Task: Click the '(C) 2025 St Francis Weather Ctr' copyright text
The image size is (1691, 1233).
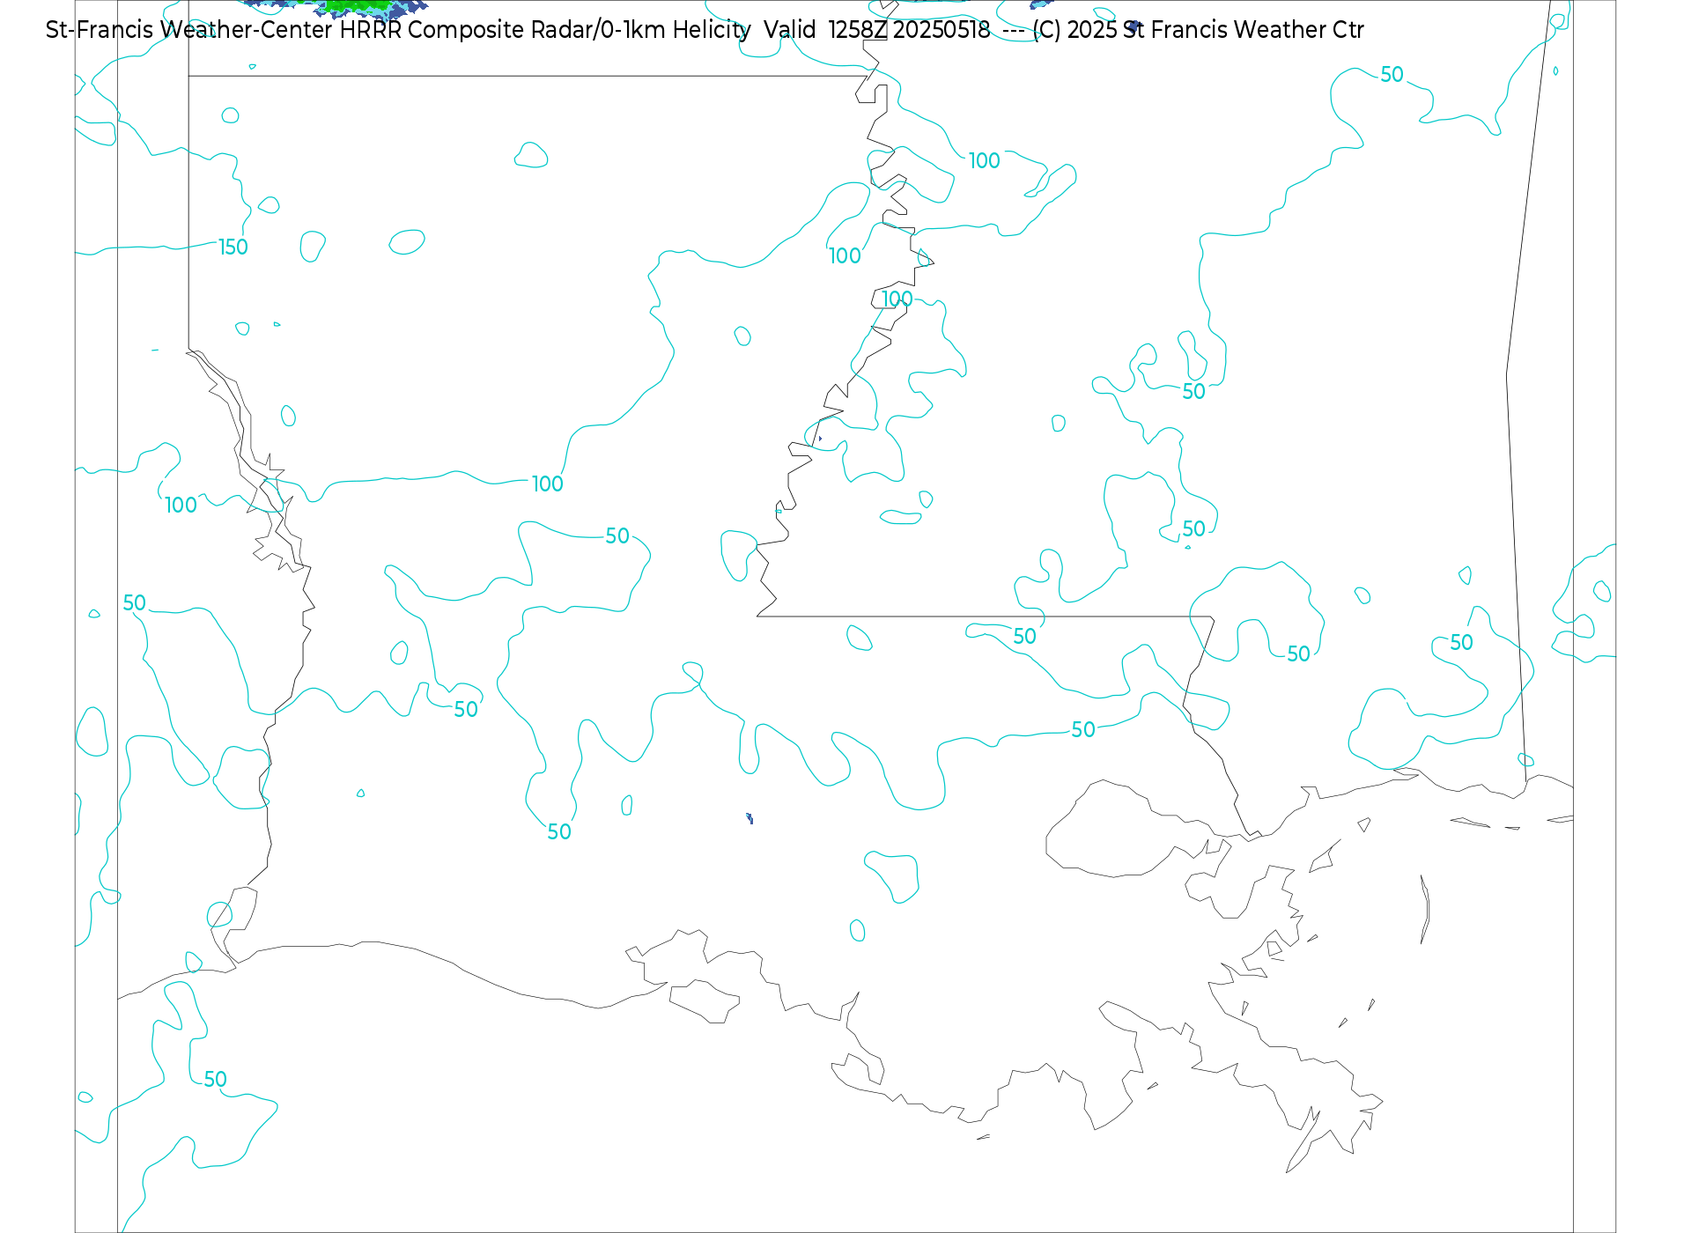Action: pos(1199,30)
